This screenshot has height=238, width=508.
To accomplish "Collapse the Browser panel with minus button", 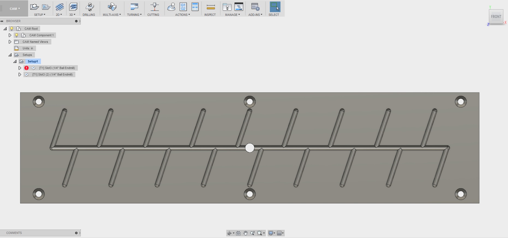I will pyautogui.click(x=76, y=21).
